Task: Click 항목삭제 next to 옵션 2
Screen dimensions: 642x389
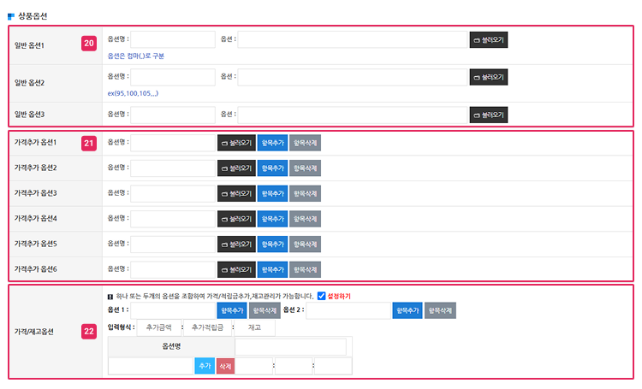Action: (440, 310)
